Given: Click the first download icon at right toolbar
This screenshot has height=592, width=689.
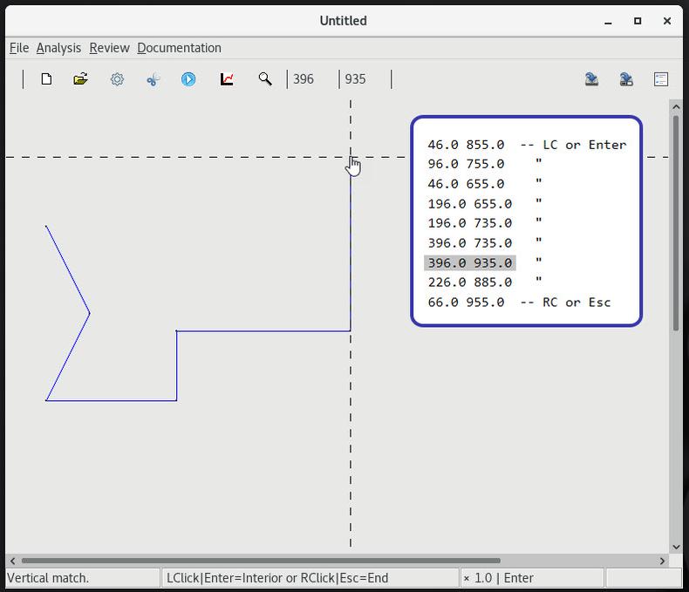Looking at the screenshot, I should (591, 79).
